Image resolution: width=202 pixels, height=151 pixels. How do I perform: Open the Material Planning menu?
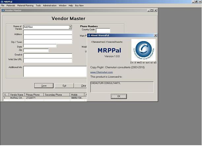tap(25, 6)
